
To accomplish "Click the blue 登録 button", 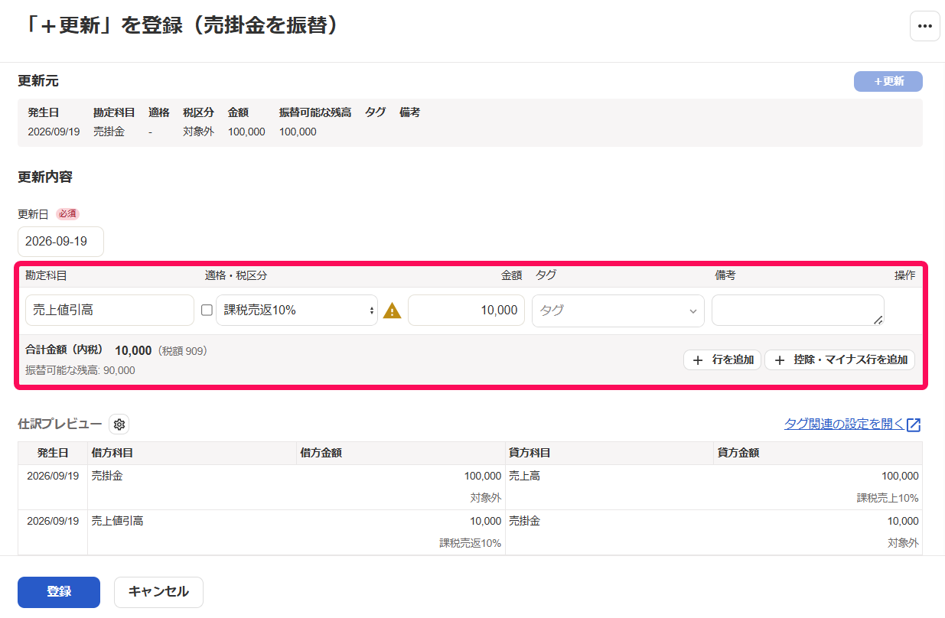I will (x=59, y=592).
